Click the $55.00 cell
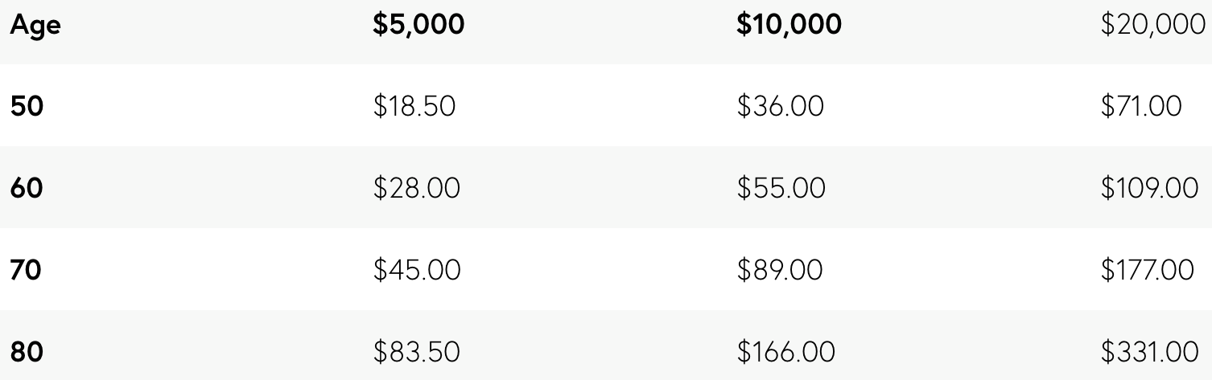This screenshot has height=380, width=1212. pyautogui.click(x=781, y=189)
